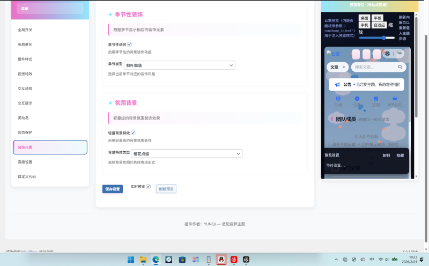Open the colorful Copilot taskbar icon
The image size is (429, 266).
195,260
